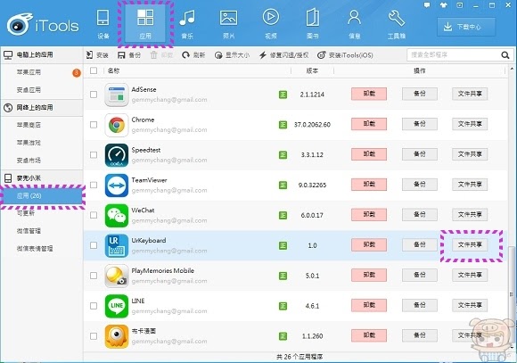This screenshot has width=517, height=363.
Task: Click the 显示大小 (Show size) toolbar button
Action: point(232,55)
